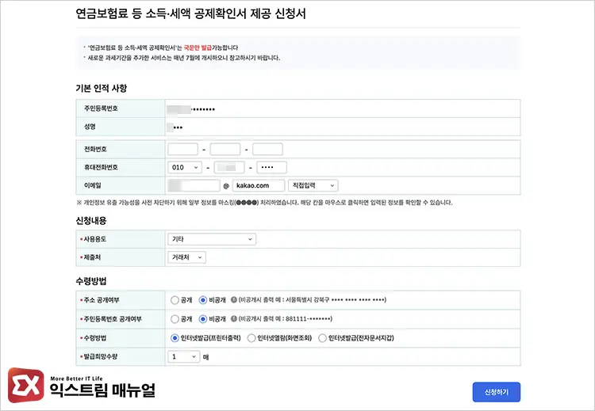Pick the 인터넷열람(화면조회) option
This screenshot has height=411, width=595.
click(251, 338)
